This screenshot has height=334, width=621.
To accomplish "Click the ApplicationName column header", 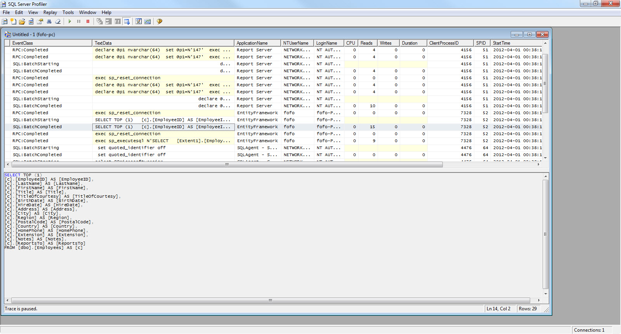I will pos(258,43).
